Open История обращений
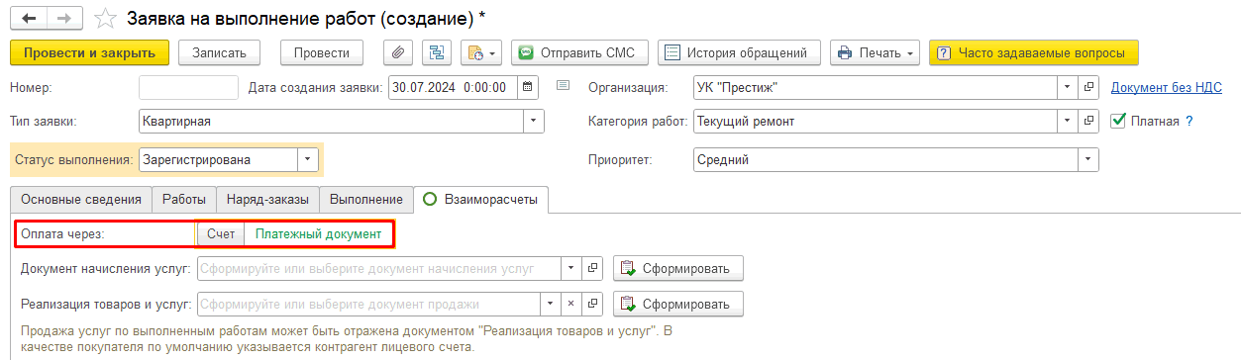 tap(739, 51)
